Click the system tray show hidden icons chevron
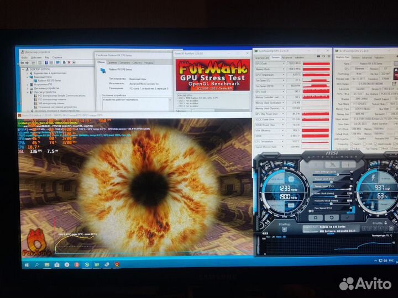The width and height of the screenshot is (398, 298). point(375,260)
